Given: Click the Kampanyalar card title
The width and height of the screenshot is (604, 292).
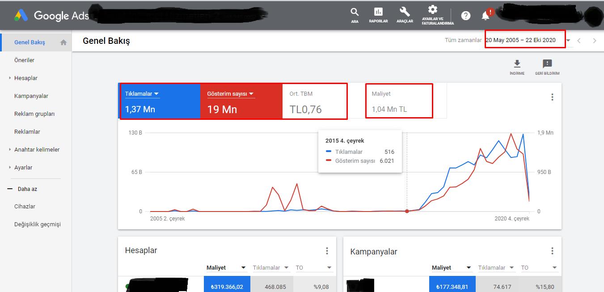Looking at the screenshot, I should pos(374,251).
